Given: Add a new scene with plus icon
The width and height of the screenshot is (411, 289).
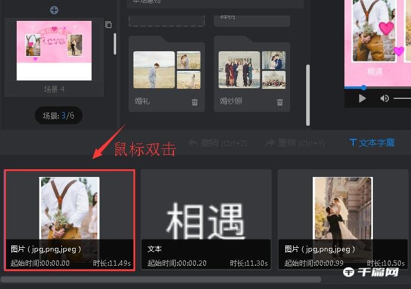Looking at the screenshot, I should click(54, 10).
